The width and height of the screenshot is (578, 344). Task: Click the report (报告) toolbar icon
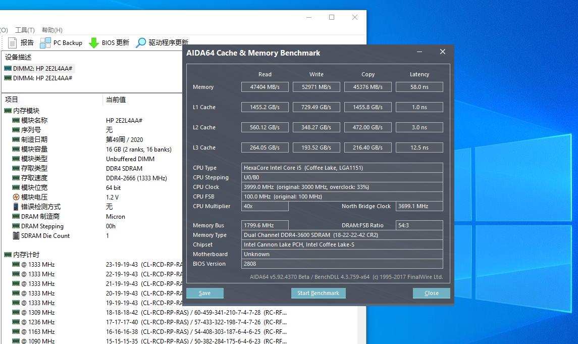[x=12, y=43]
